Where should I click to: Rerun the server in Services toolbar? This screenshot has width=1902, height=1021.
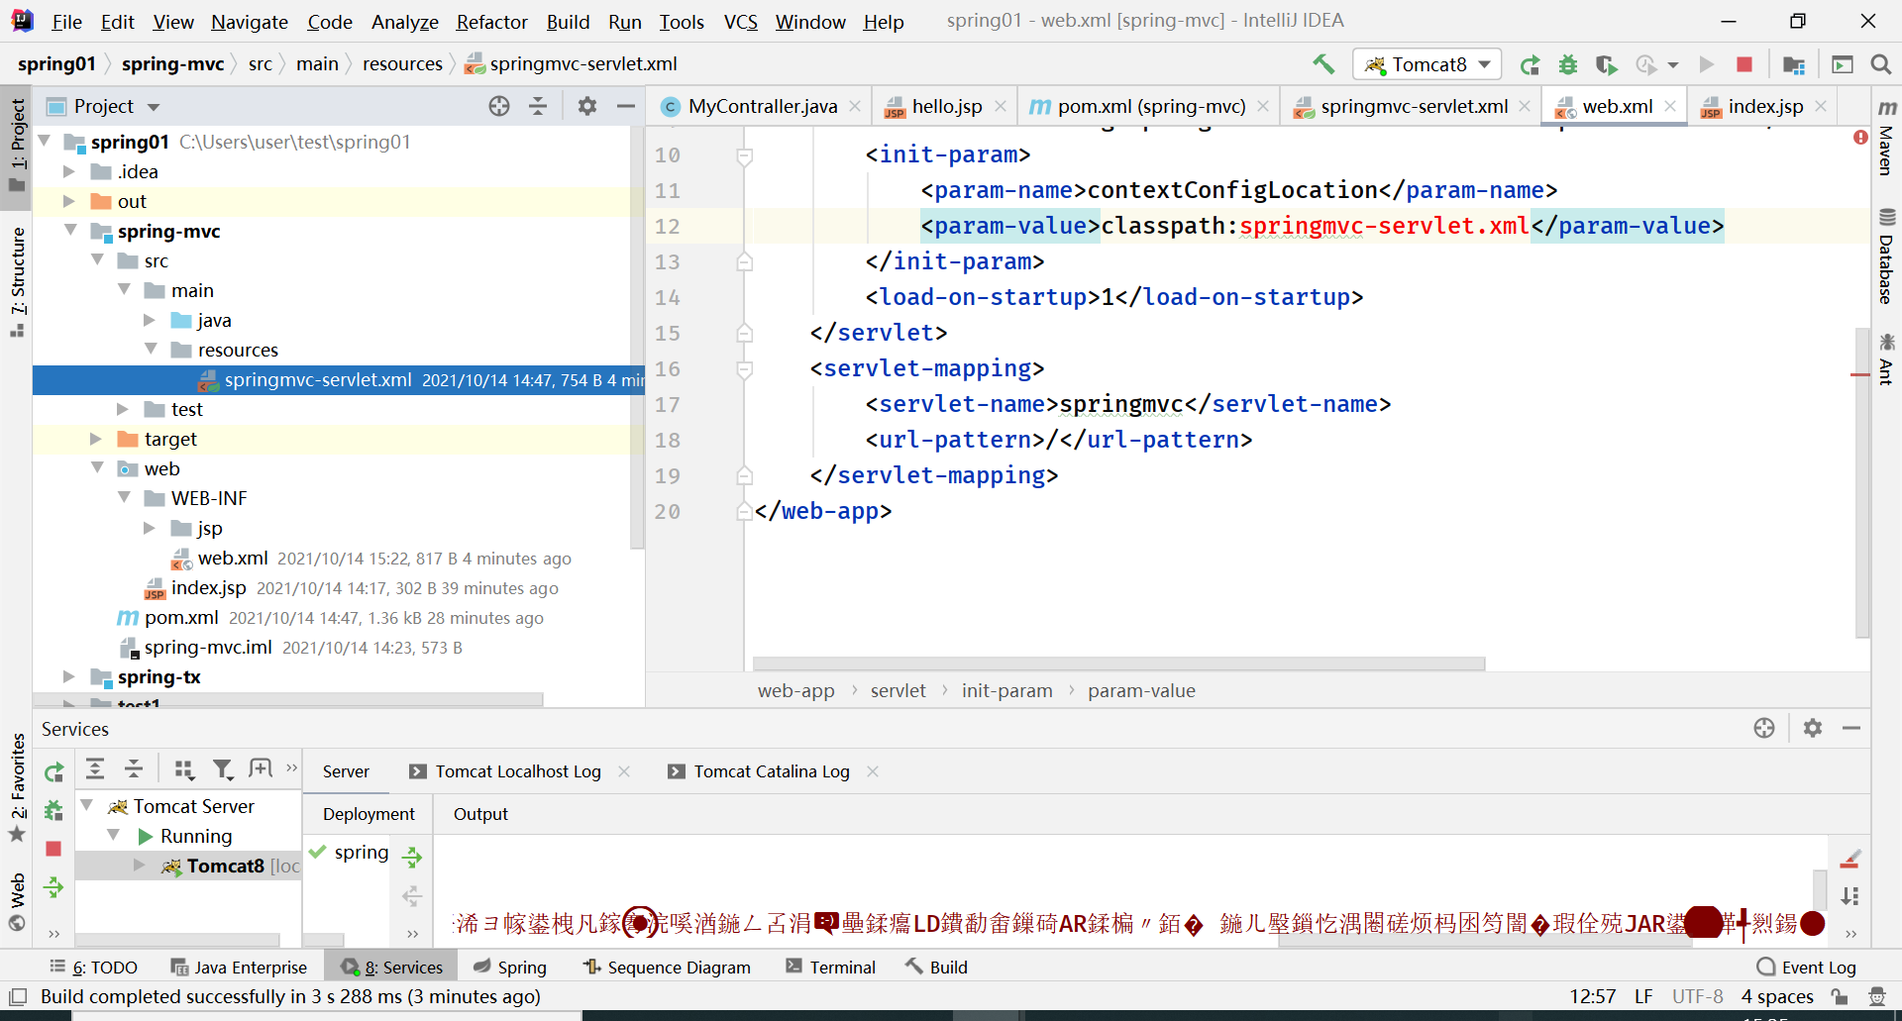54,771
